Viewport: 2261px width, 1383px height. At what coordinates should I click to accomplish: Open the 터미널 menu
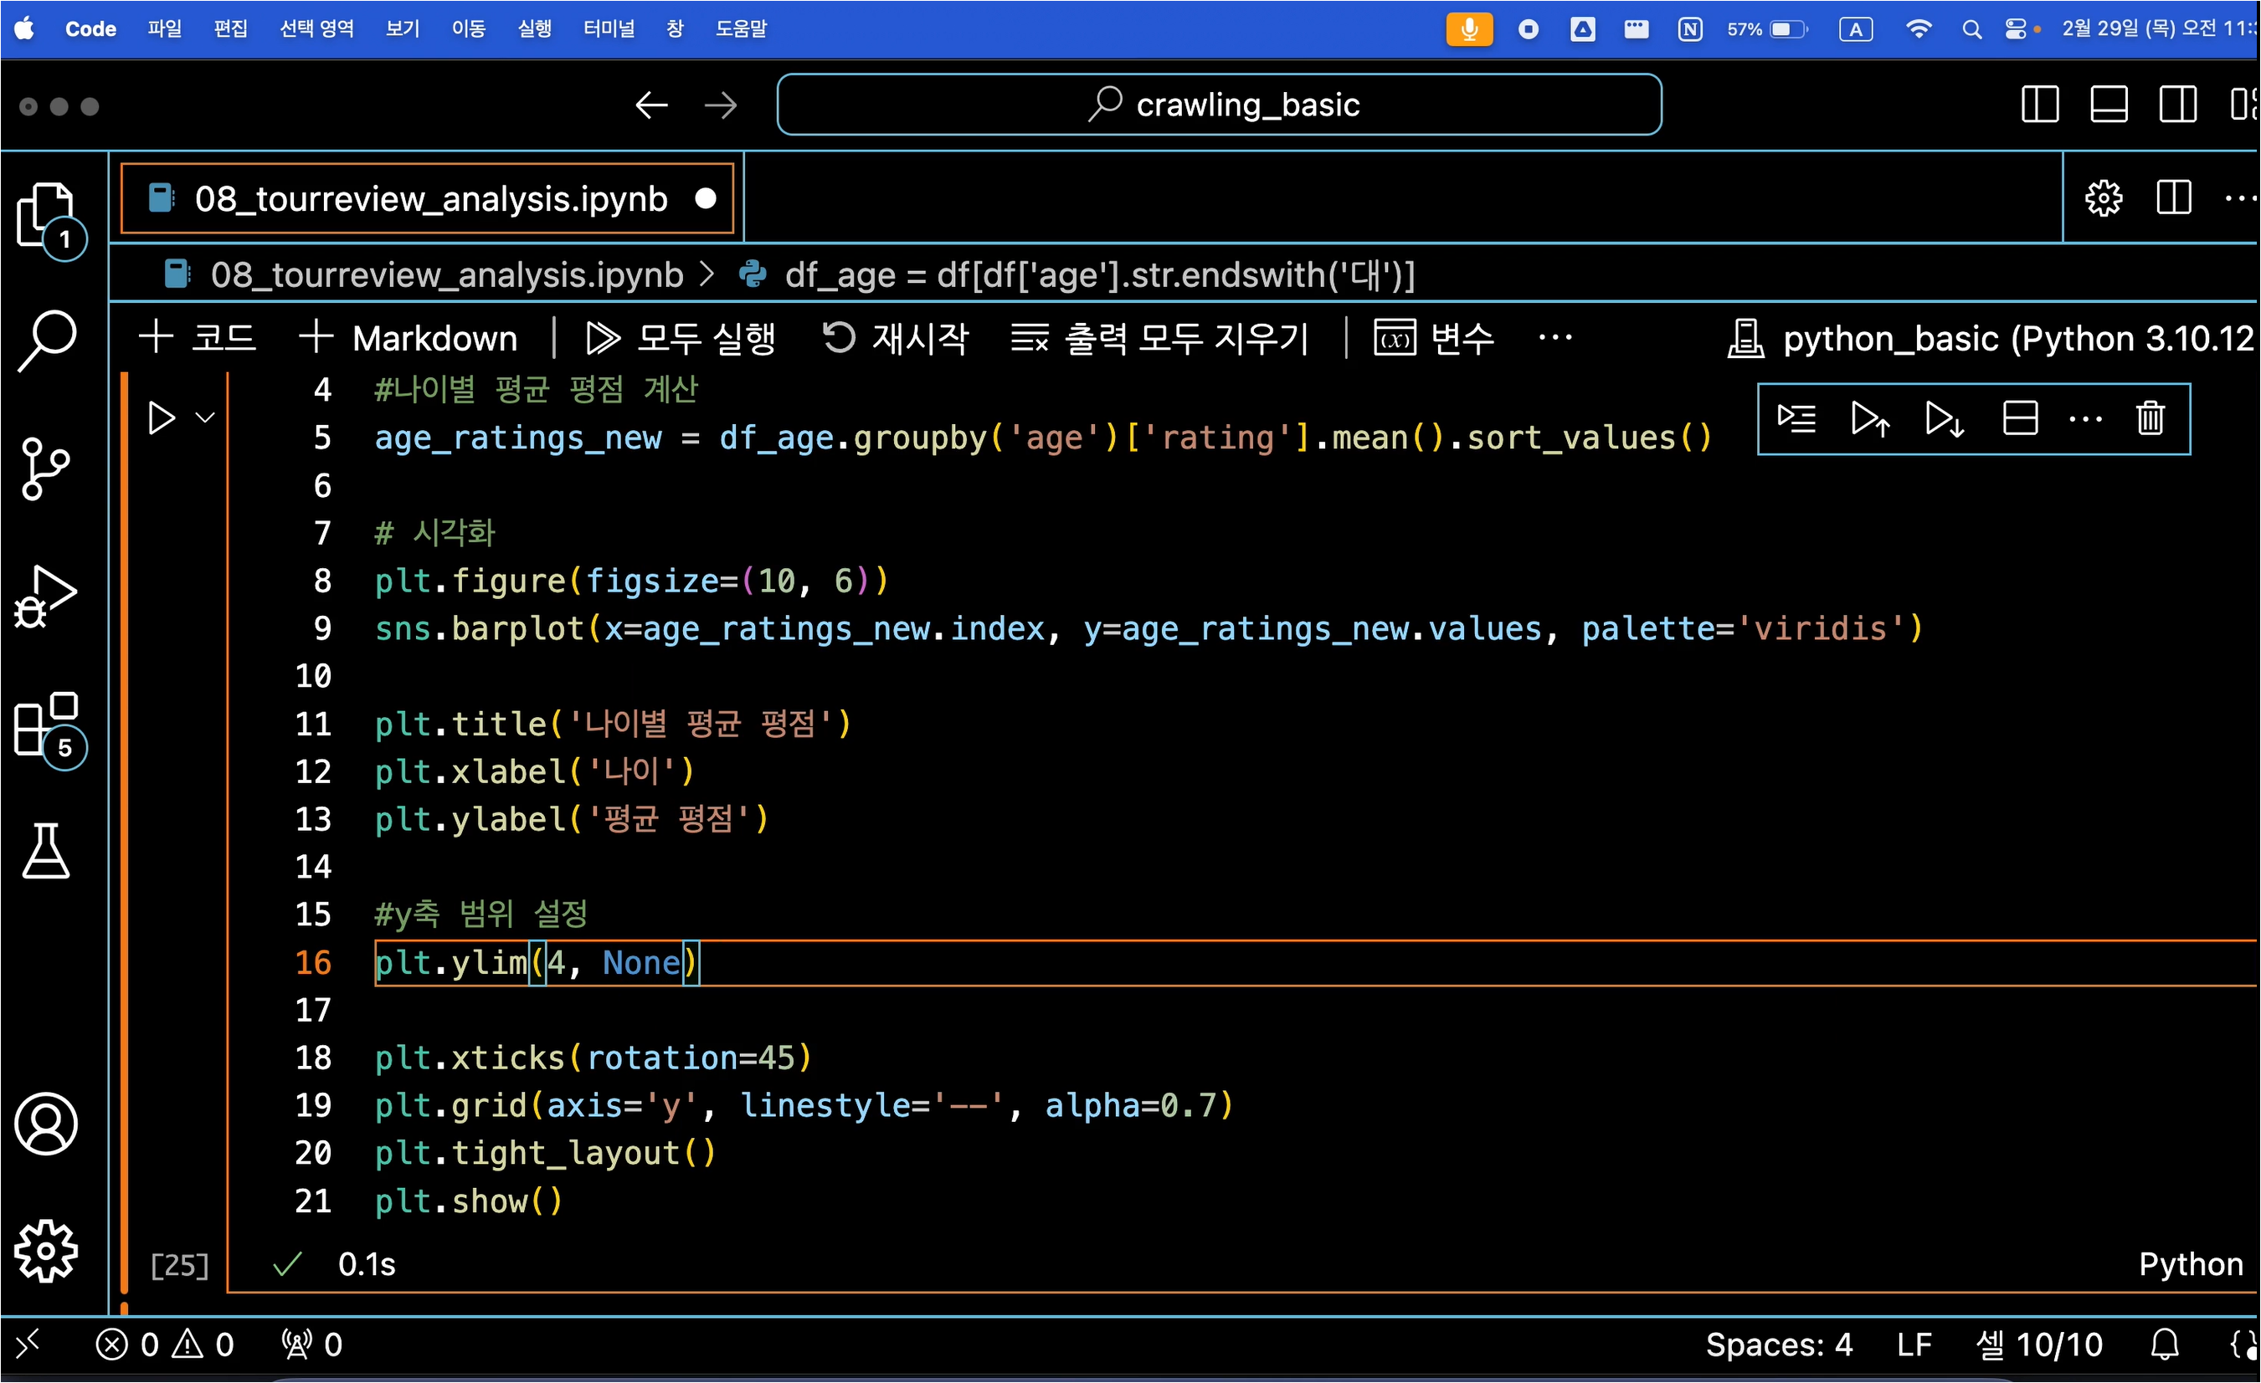[x=609, y=28]
